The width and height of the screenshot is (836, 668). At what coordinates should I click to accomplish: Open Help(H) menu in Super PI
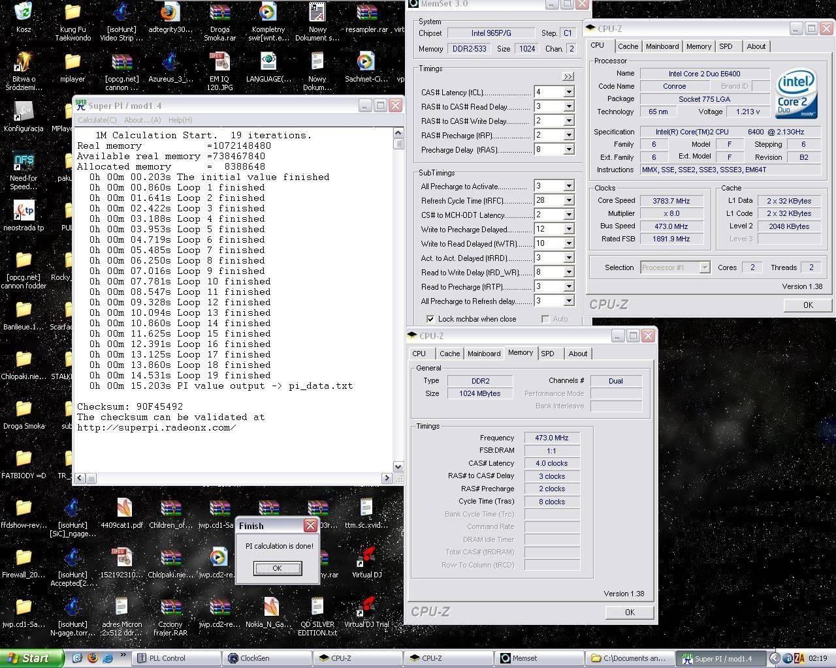(180, 120)
